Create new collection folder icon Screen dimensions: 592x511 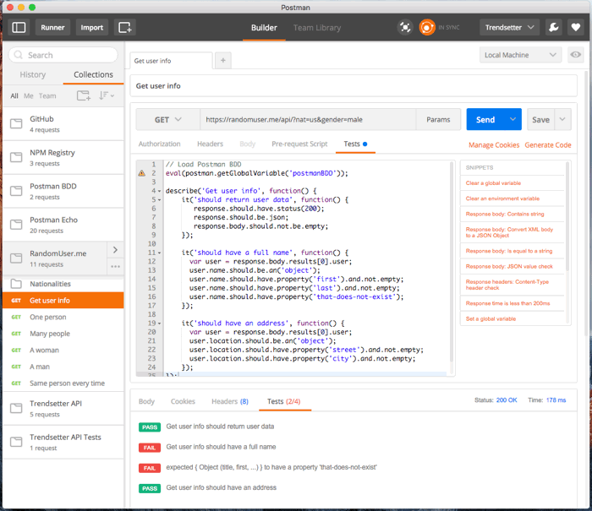[x=84, y=95]
